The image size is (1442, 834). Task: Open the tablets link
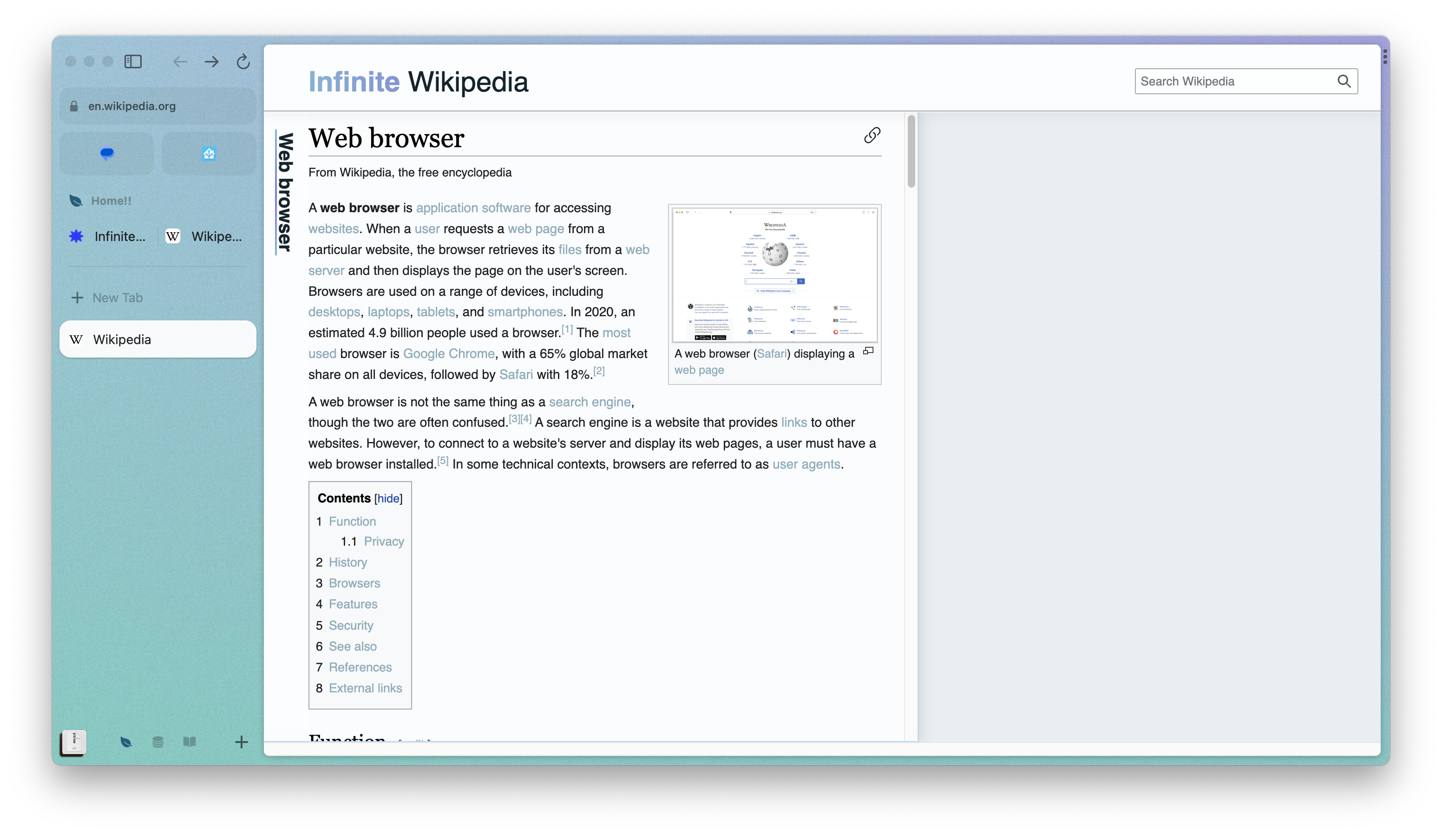[435, 312]
